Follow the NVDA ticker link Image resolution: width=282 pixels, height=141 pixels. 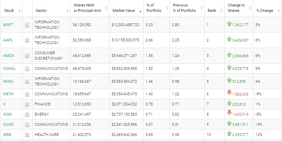pos(8,81)
